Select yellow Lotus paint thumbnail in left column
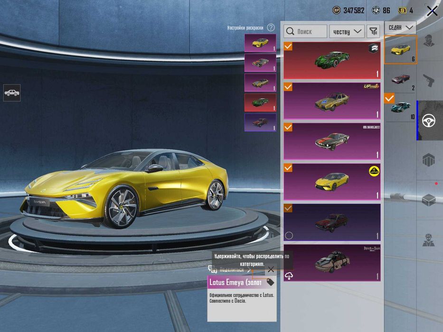The height and width of the screenshot is (332, 443). (x=260, y=43)
